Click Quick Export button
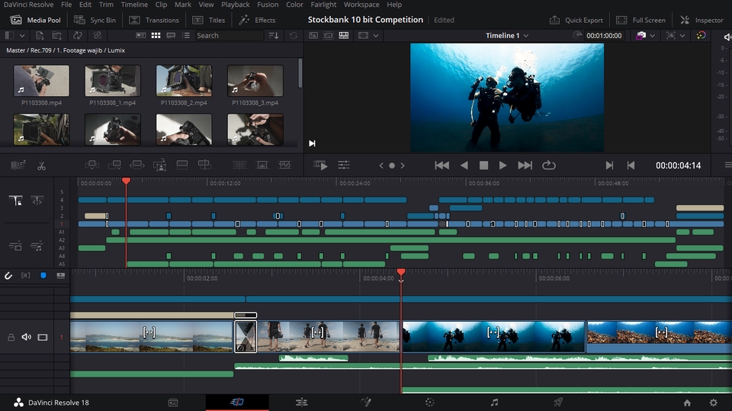The width and height of the screenshot is (732, 411). point(576,20)
